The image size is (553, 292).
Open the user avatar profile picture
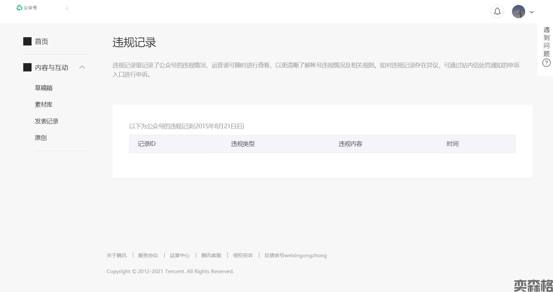point(518,12)
